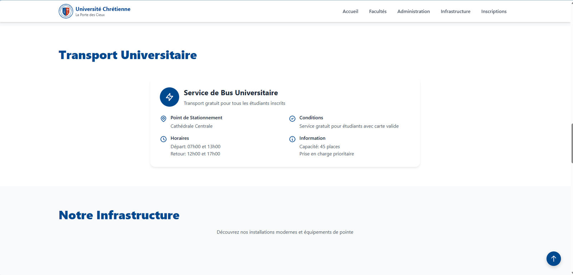Screen dimensions: 573x275
Task: Click the lightning bolt bus service icon
Action: pyautogui.click(x=169, y=97)
